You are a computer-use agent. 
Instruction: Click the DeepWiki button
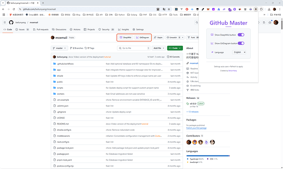click(126, 38)
